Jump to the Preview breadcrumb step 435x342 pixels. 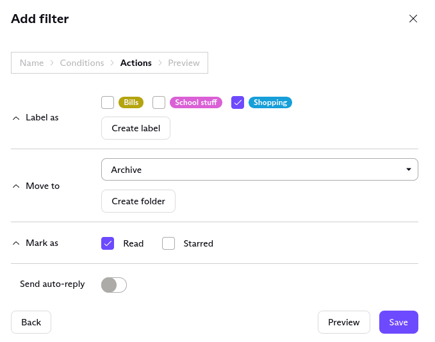tap(184, 63)
